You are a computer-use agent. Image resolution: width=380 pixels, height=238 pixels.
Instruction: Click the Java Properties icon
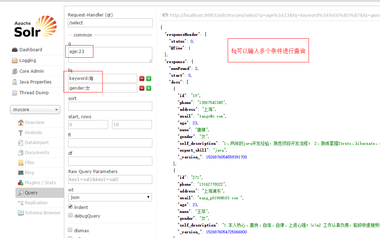(15, 82)
